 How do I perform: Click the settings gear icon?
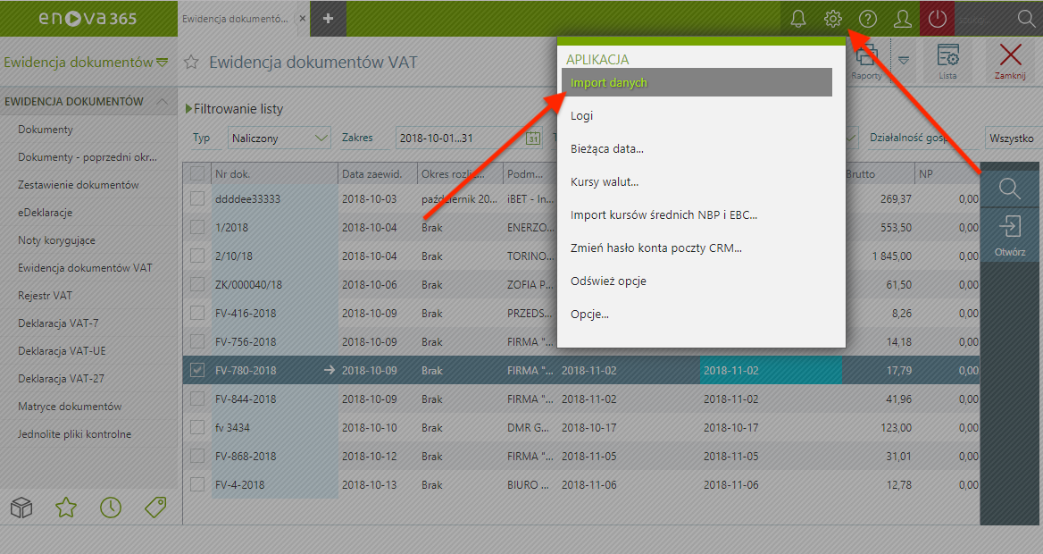(833, 19)
